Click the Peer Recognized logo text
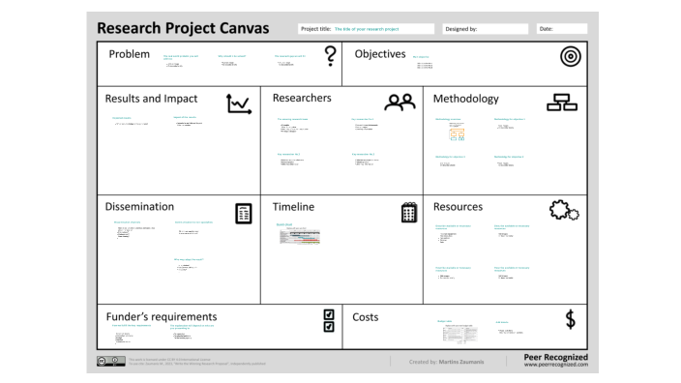The height and width of the screenshot is (383, 681). [x=556, y=357]
